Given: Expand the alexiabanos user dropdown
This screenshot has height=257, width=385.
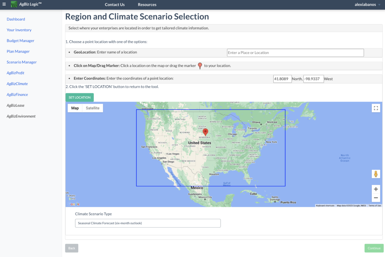Looking at the screenshot, I should pyautogui.click(x=367, y=5).
